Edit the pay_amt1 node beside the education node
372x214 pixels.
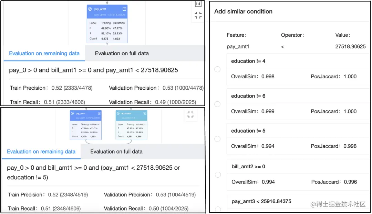pyautogui.click(x=72, y=113)
